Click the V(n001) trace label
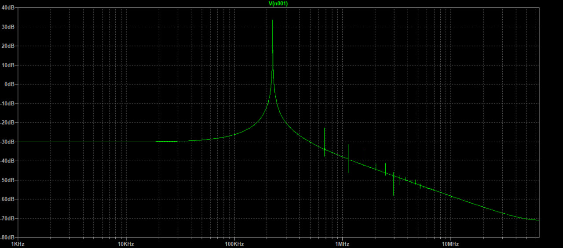The height and width of the screenshot is (248, 563). pyautogui.click(x=278, y=4)
